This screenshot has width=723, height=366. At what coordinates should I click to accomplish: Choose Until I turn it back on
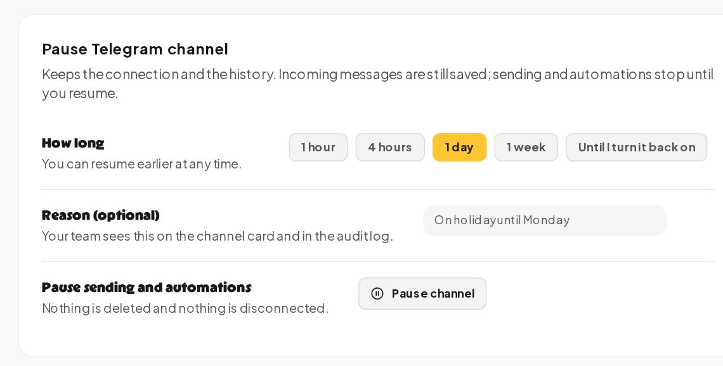(636, 148)
